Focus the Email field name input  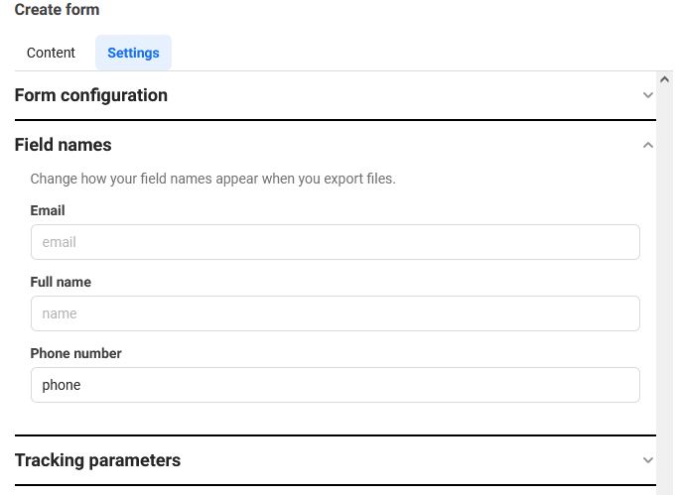click(x=336, y=242)
